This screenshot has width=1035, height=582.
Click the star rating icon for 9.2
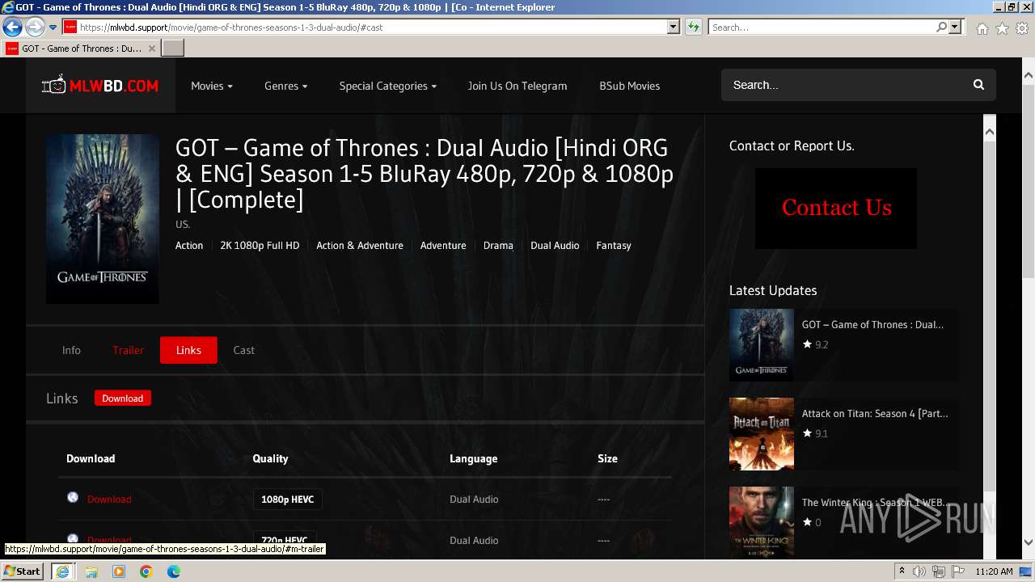tap(807, 344)
